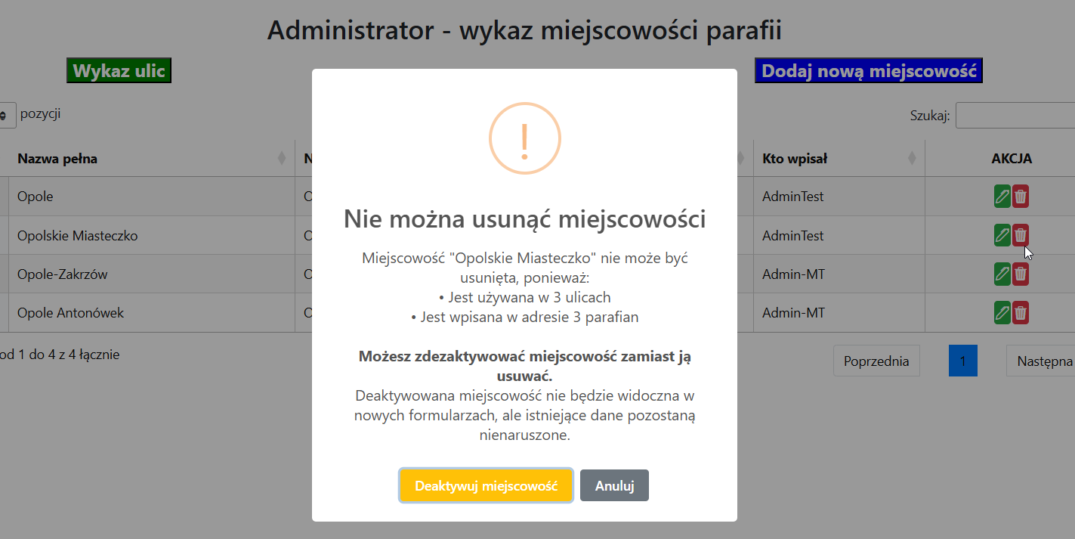Viewport: 1075px width, 539px height.
Task: Select page 1 in pagination
Action: (x=962, y=361)
